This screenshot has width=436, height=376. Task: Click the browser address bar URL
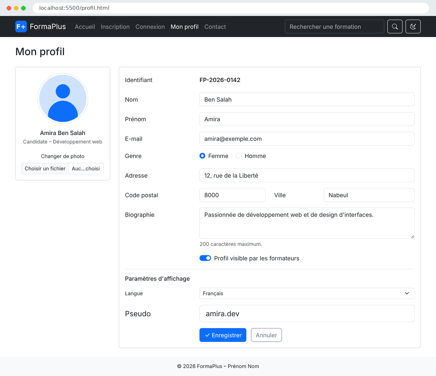74,8
